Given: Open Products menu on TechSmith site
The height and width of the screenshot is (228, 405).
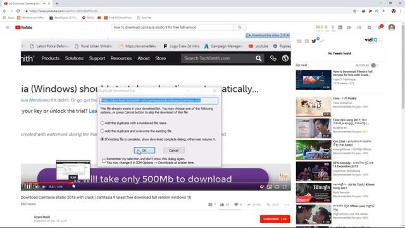Looking at the screenshot, I should point(51,58).
